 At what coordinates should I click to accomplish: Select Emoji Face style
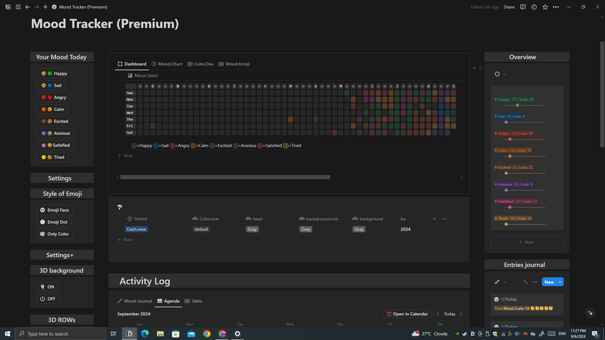(54, 210)
